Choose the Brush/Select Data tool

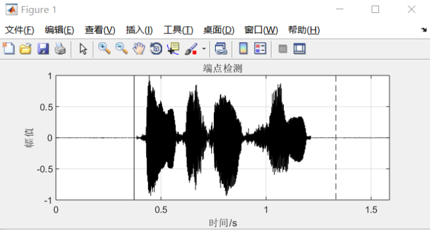191,49
